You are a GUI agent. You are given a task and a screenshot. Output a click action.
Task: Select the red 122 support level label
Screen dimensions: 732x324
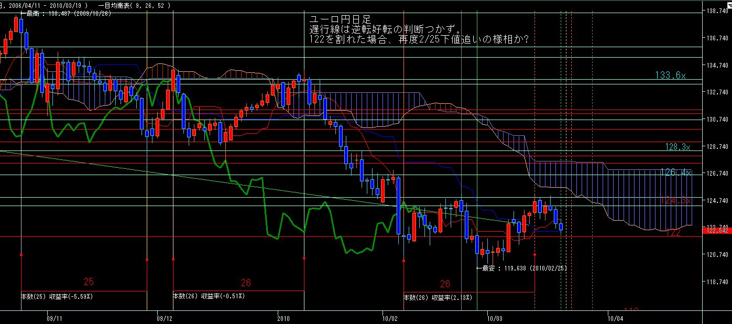pyautogui.click(x=673, y=233)
